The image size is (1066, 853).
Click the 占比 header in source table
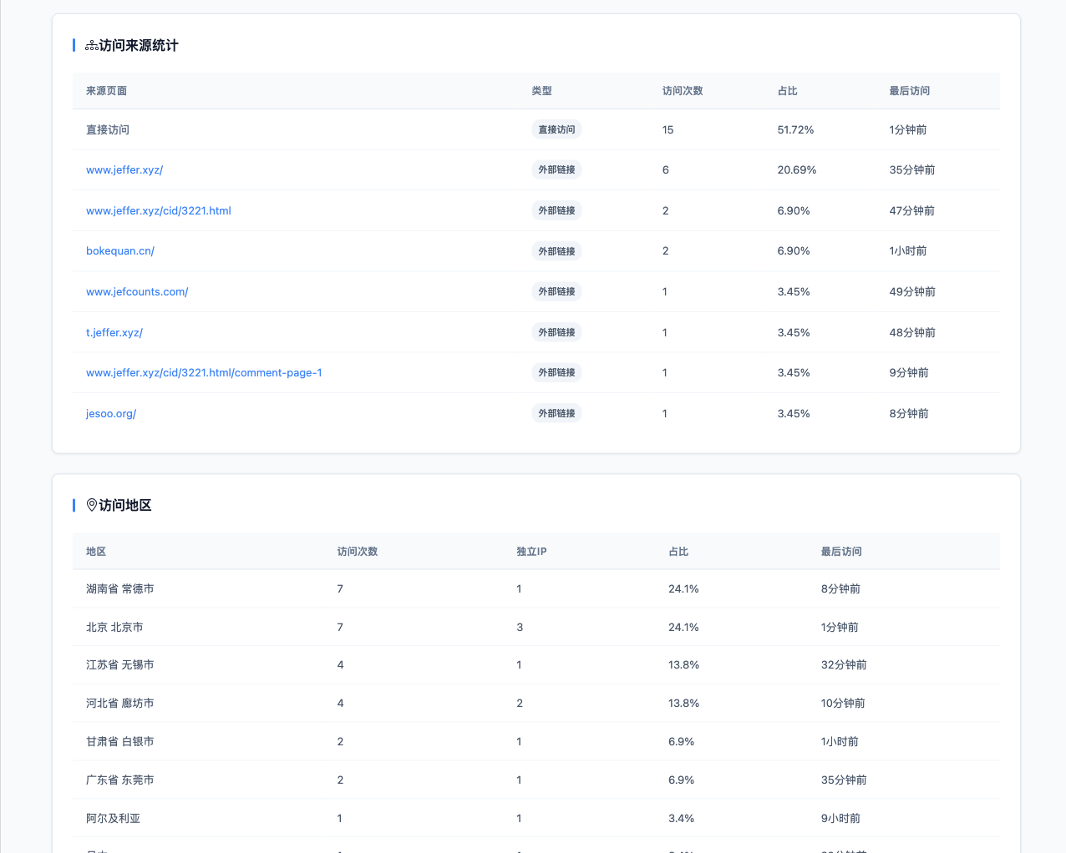(787, 91)
